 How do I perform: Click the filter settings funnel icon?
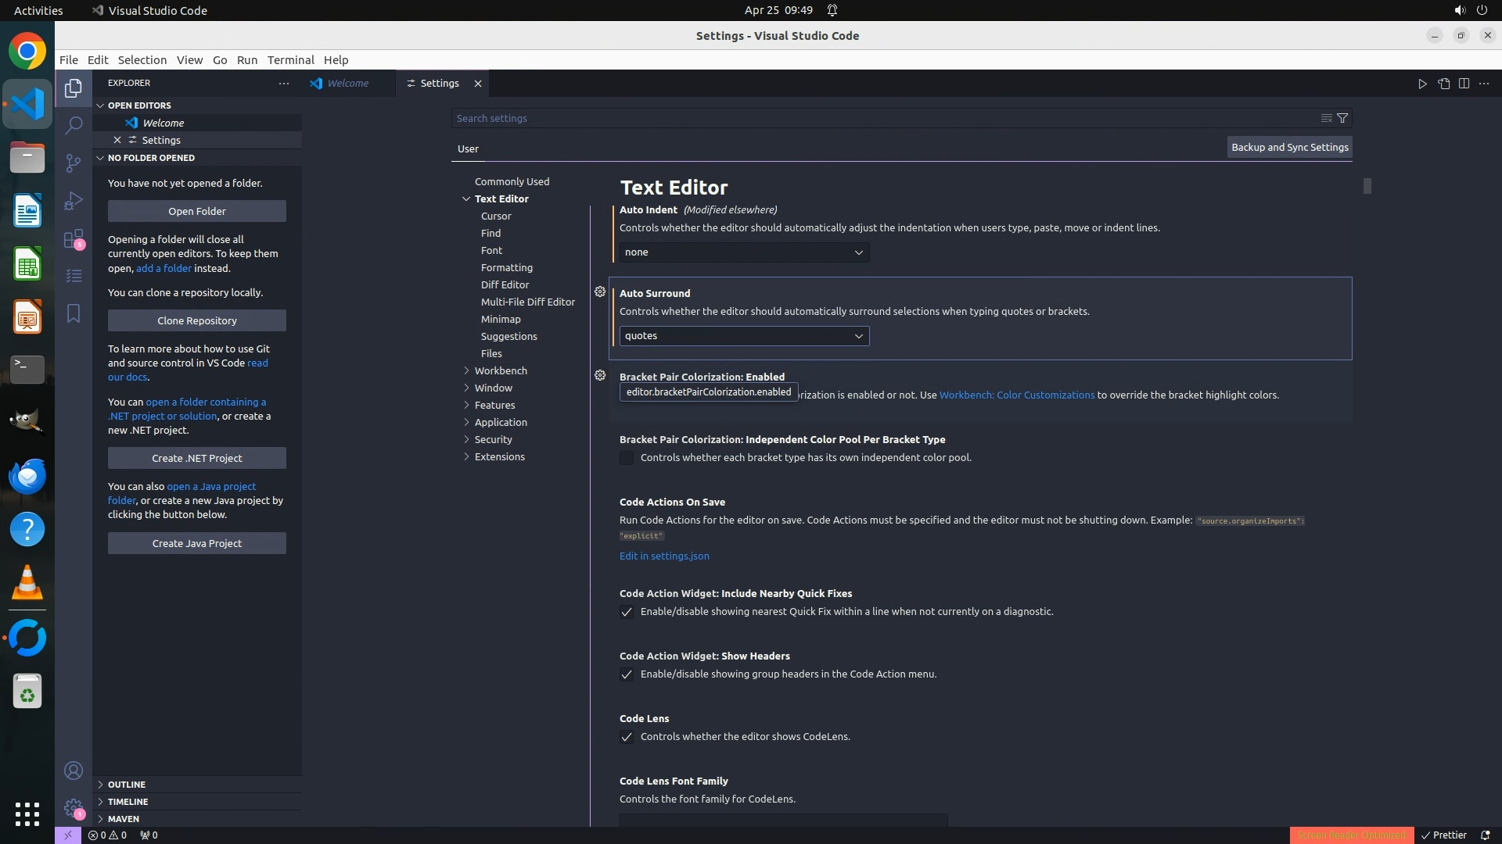coord(1342,118)
